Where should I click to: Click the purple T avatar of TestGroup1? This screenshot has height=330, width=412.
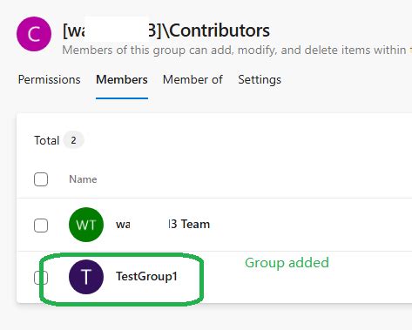(86, 277)
